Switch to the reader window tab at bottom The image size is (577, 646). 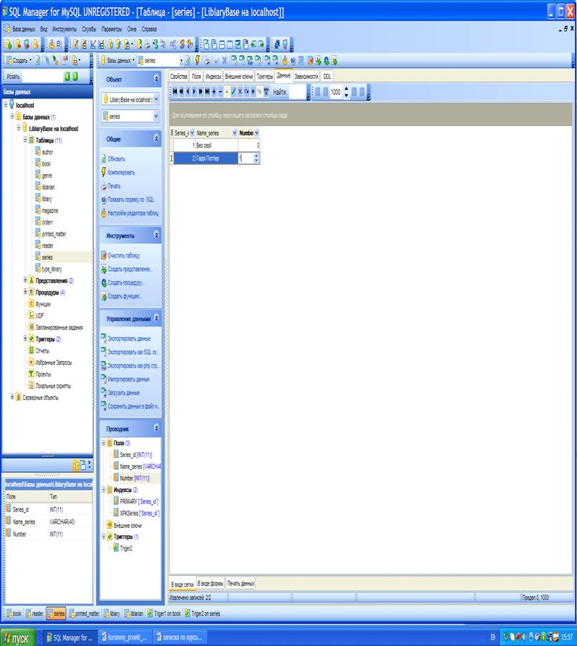34,614
